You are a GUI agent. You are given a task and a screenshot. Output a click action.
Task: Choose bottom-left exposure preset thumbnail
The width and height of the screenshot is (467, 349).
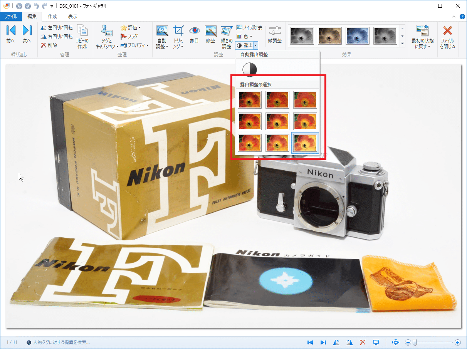(x=250, y=143)
